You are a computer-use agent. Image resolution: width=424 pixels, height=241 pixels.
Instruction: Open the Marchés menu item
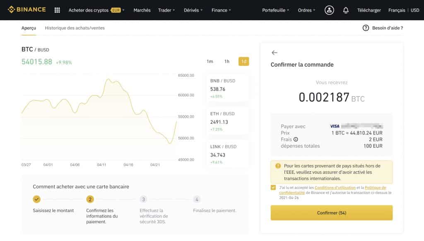(142, 10)
